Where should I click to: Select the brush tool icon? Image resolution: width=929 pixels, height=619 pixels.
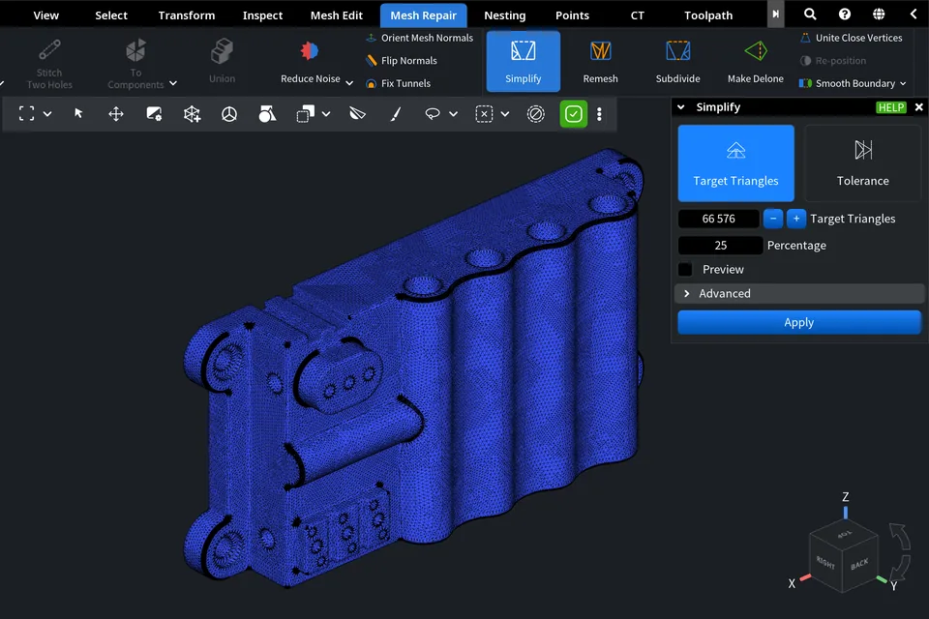click(396, 113)
